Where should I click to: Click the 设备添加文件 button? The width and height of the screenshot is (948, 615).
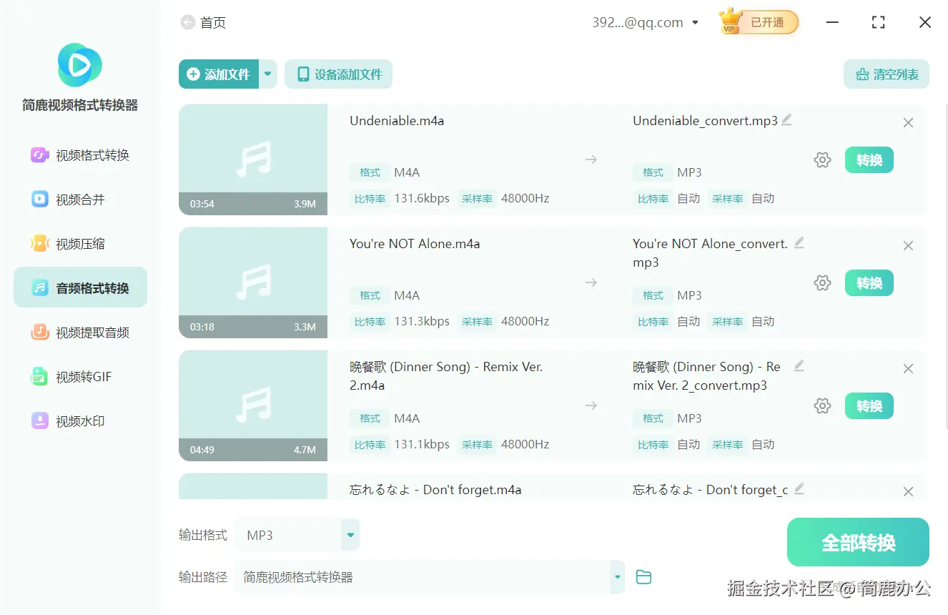click(338, 74)
